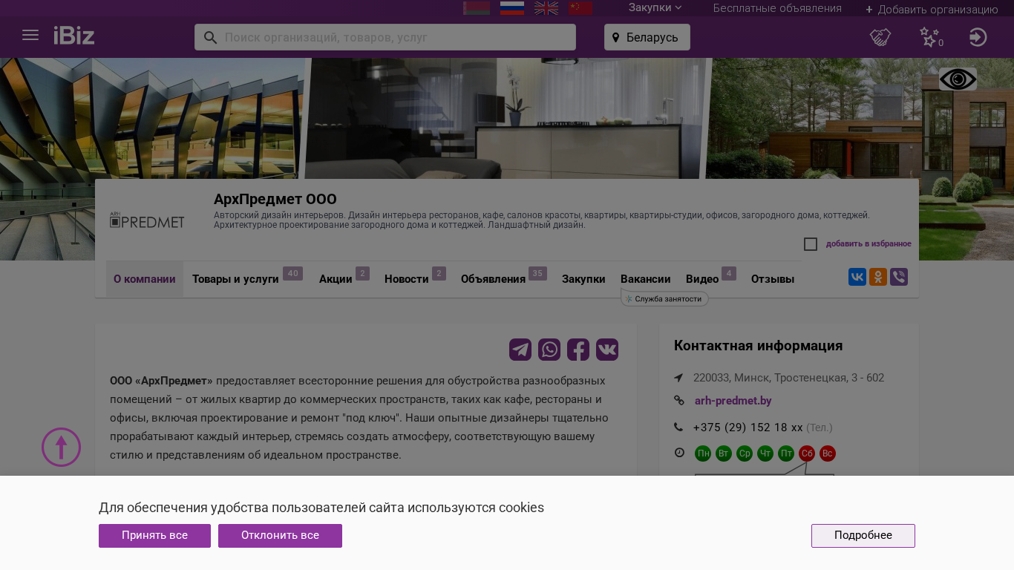Click the 'АрхПредмет ООО' company title
1014x570 pixels.
tap(275, 199)
